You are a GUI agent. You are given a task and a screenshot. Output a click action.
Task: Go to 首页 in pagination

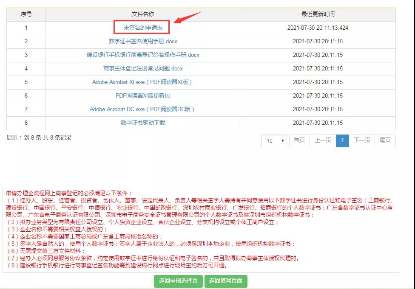click(x=299, y=140)
